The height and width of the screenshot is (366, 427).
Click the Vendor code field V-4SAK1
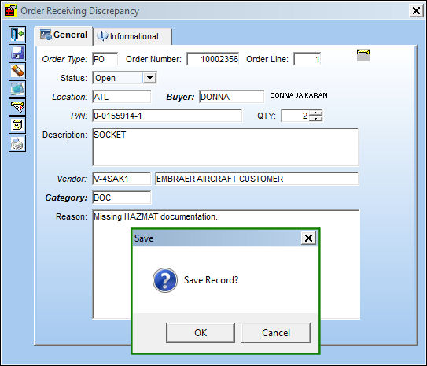click(121, 179)
